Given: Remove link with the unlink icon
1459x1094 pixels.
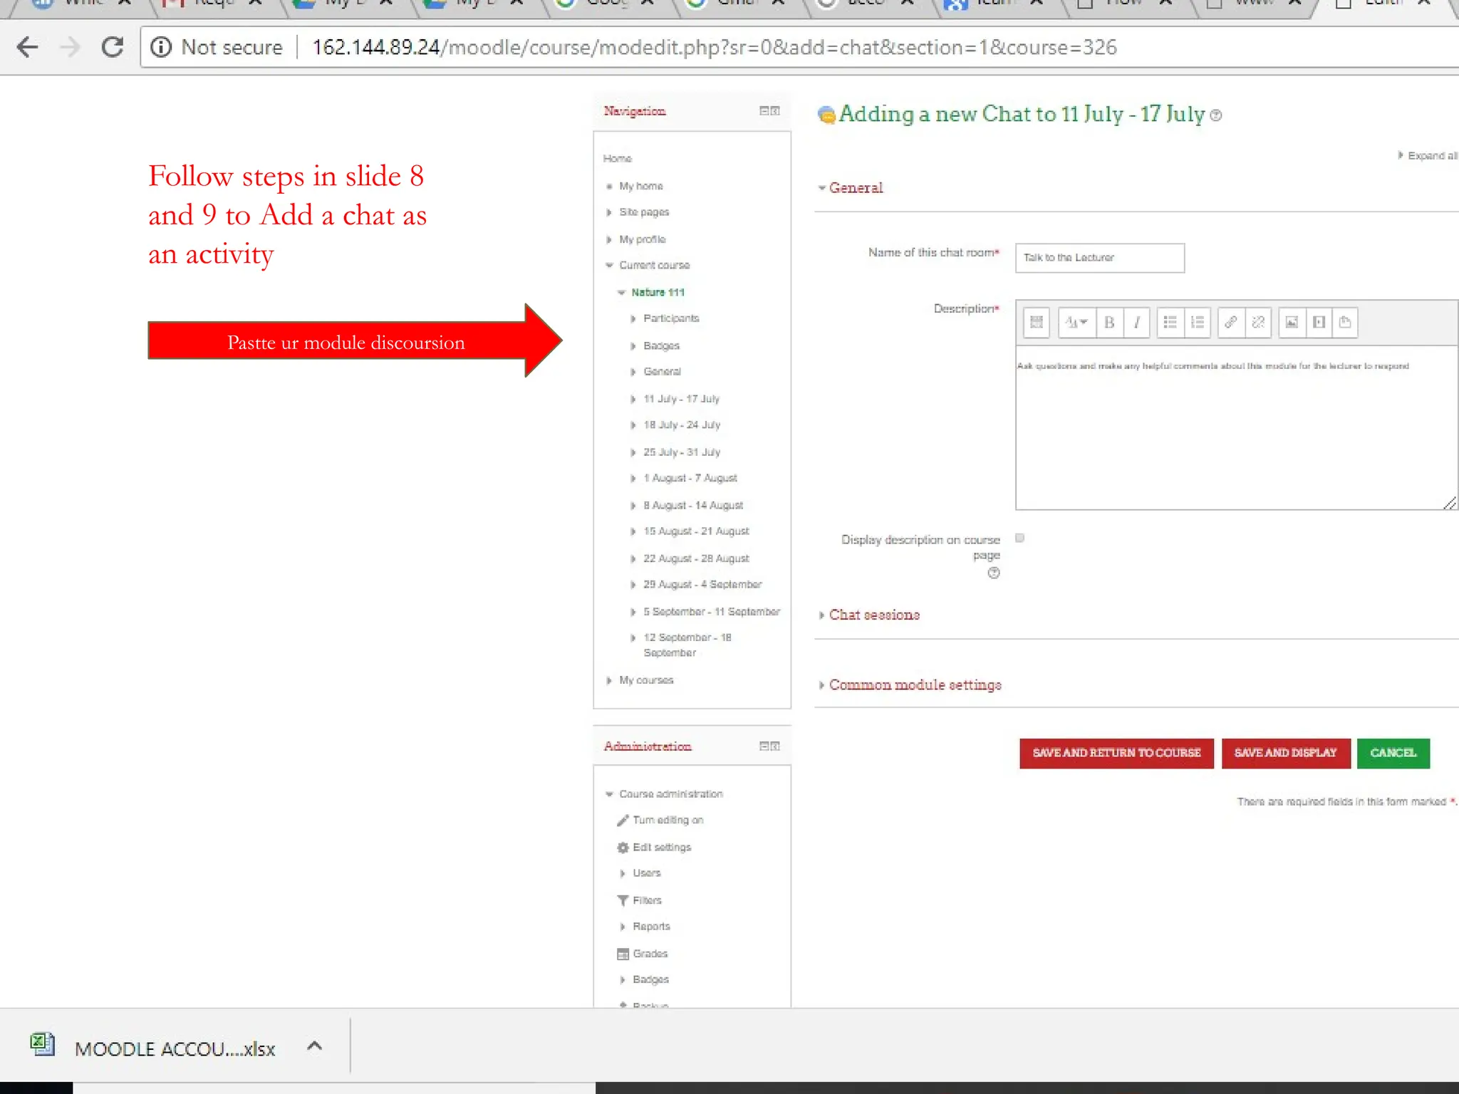Looking at the screenshot, I should (x=1258, y=323).
